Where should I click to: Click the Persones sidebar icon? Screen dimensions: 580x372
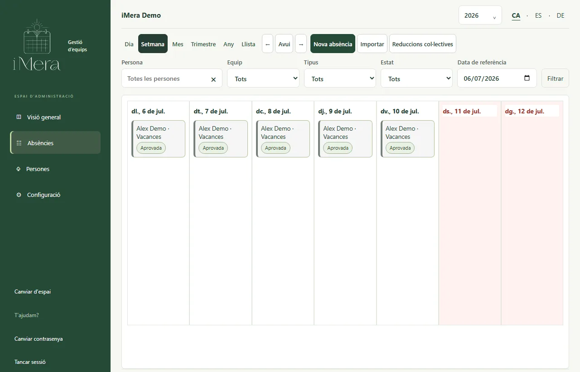19,169
